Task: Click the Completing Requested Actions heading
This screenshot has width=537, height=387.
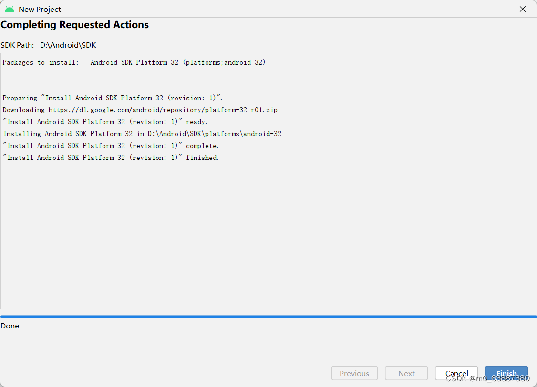Action: 75,25
